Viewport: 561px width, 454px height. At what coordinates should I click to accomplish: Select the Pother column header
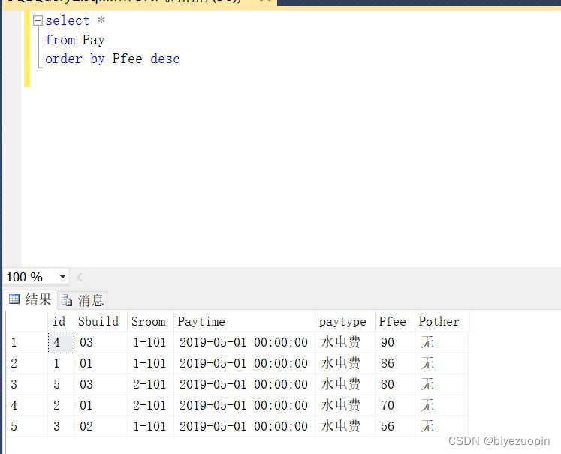(x=442, y=321)
